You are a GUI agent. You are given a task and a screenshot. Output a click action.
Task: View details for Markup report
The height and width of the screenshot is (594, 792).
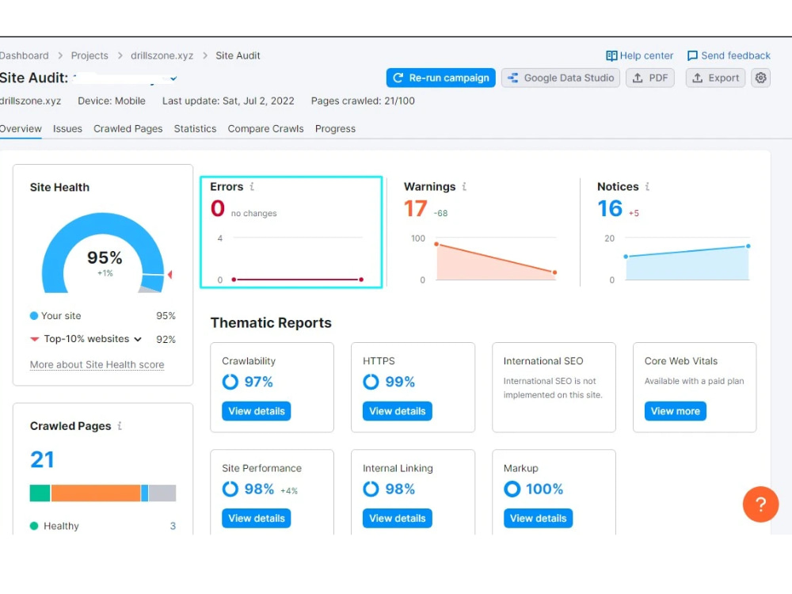pos(538,518)
